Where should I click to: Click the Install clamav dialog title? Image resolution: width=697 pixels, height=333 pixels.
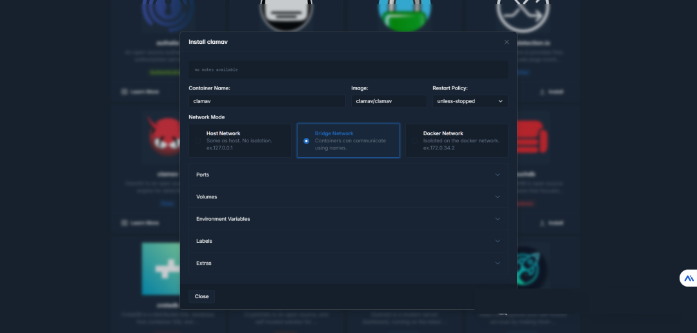pyautogui.click(x=208, y=42)
